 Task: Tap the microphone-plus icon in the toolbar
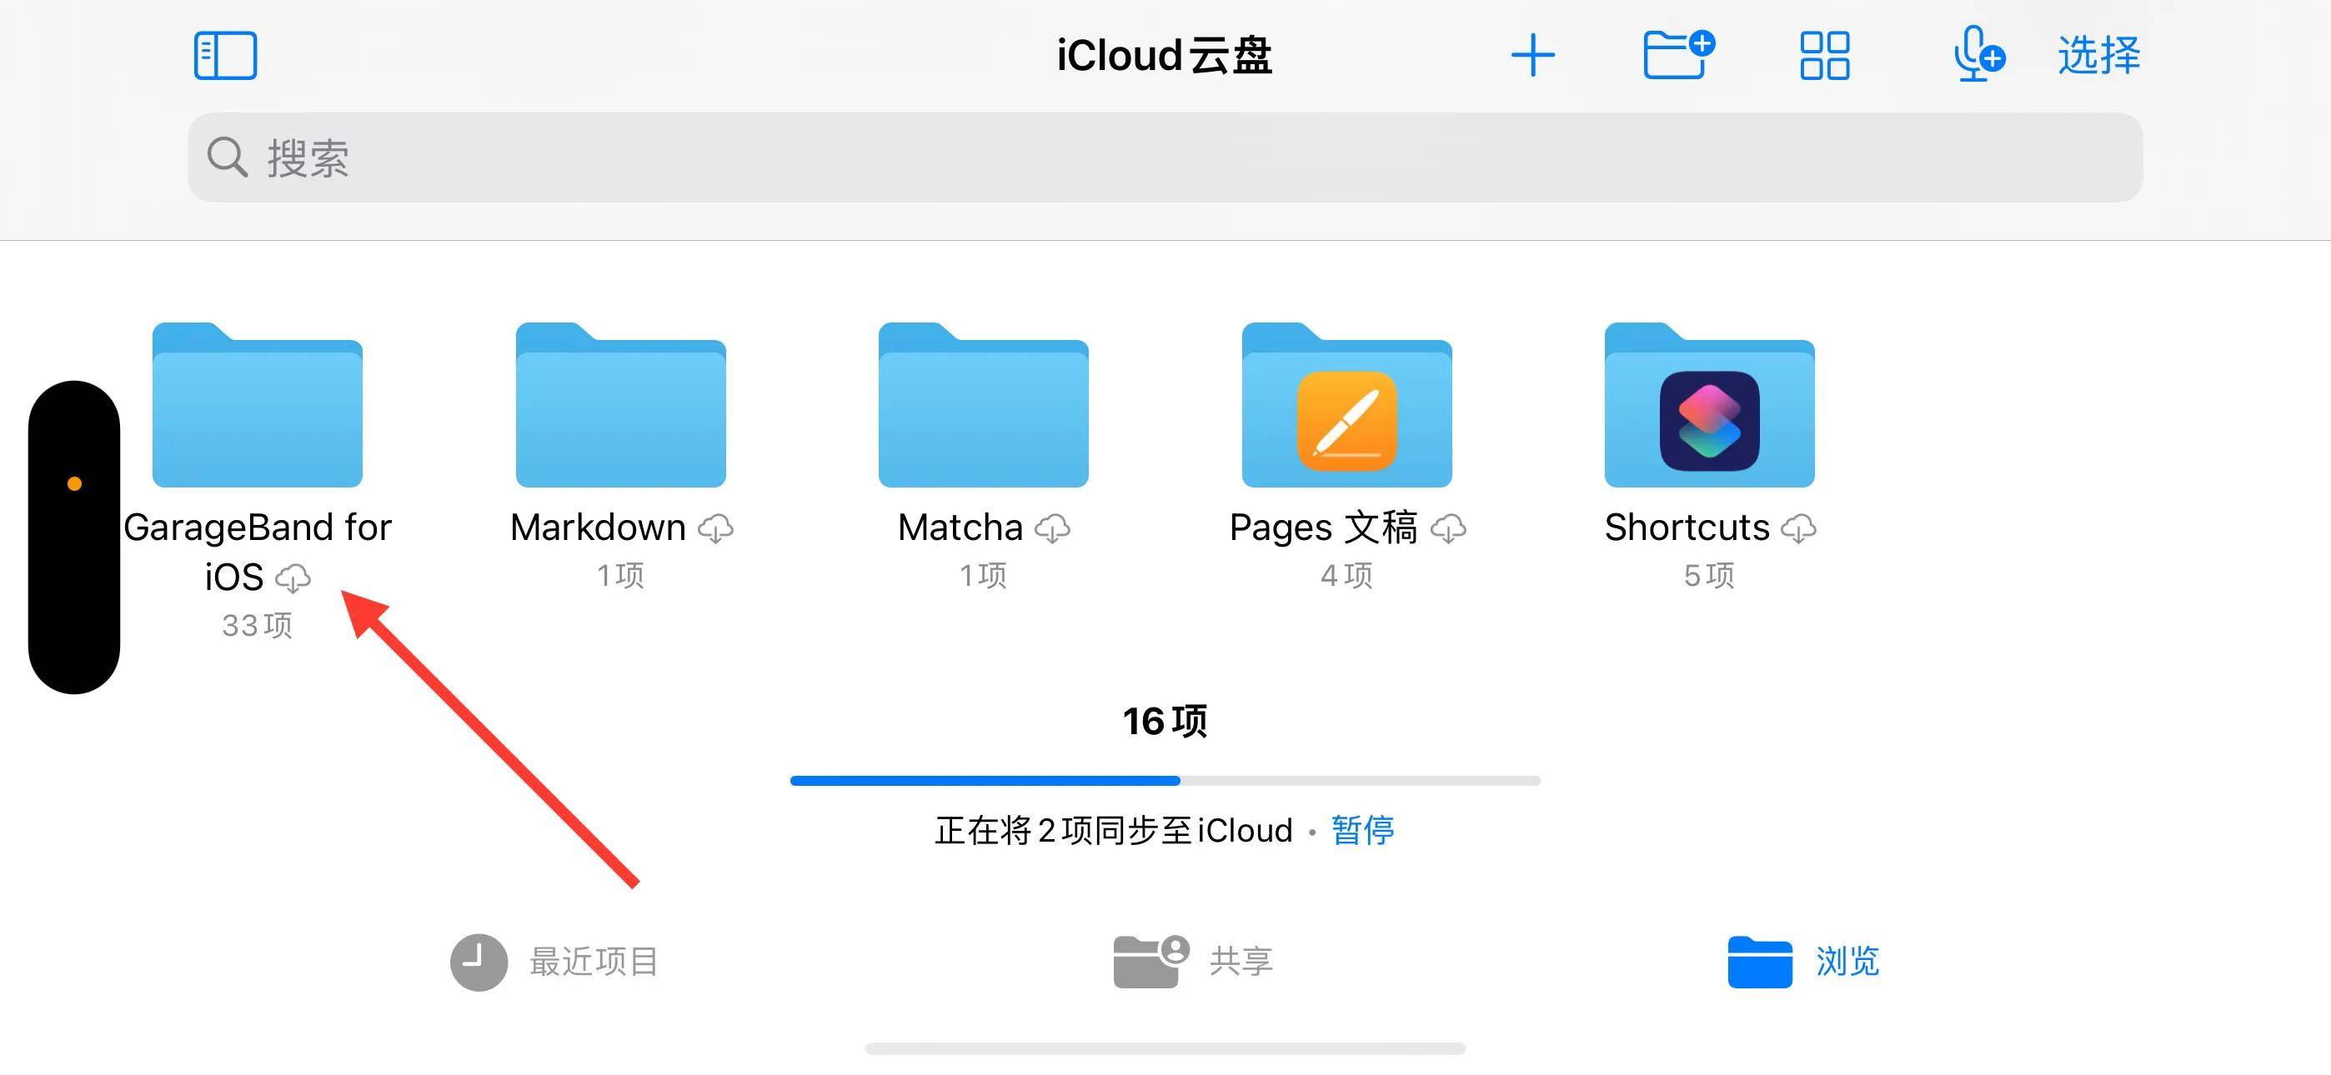point(1978,55)
